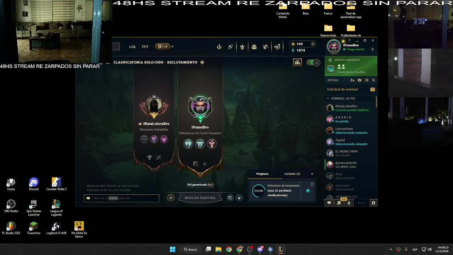Screen dimensions: 453x255
Task: Select primary role icon beside Buscar Partida
Action: tap(230, 198)
